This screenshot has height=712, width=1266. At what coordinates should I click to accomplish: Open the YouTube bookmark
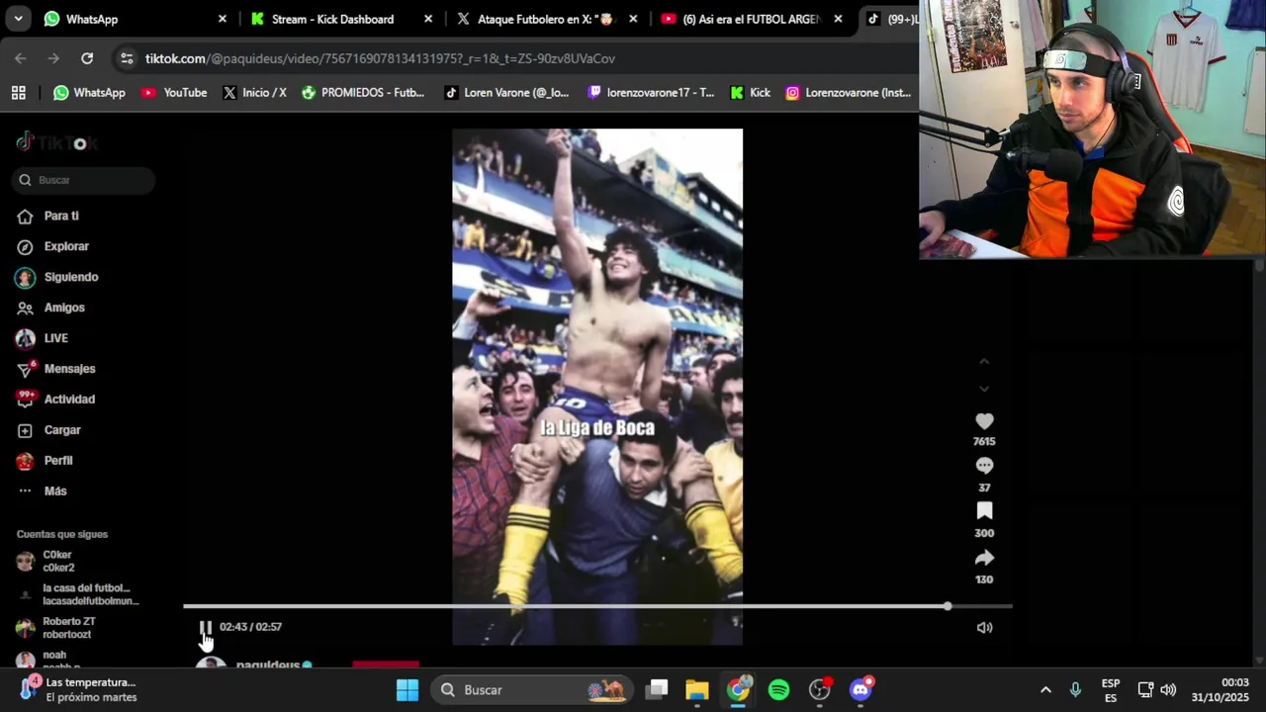coord(174,93)
